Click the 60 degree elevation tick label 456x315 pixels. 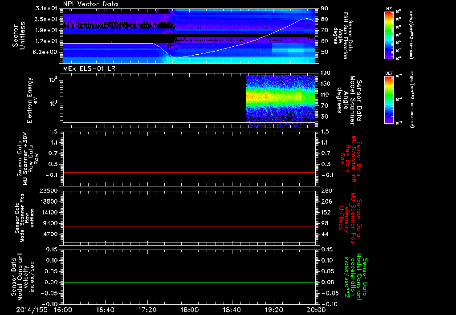324,41
